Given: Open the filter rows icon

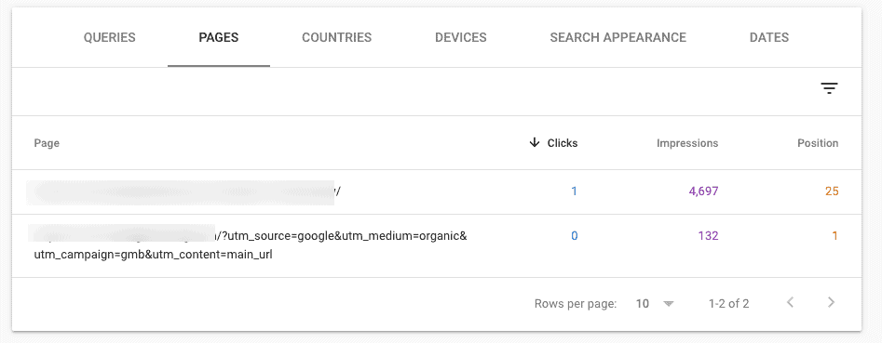Looking at the screenshot, I should point(829,88).
